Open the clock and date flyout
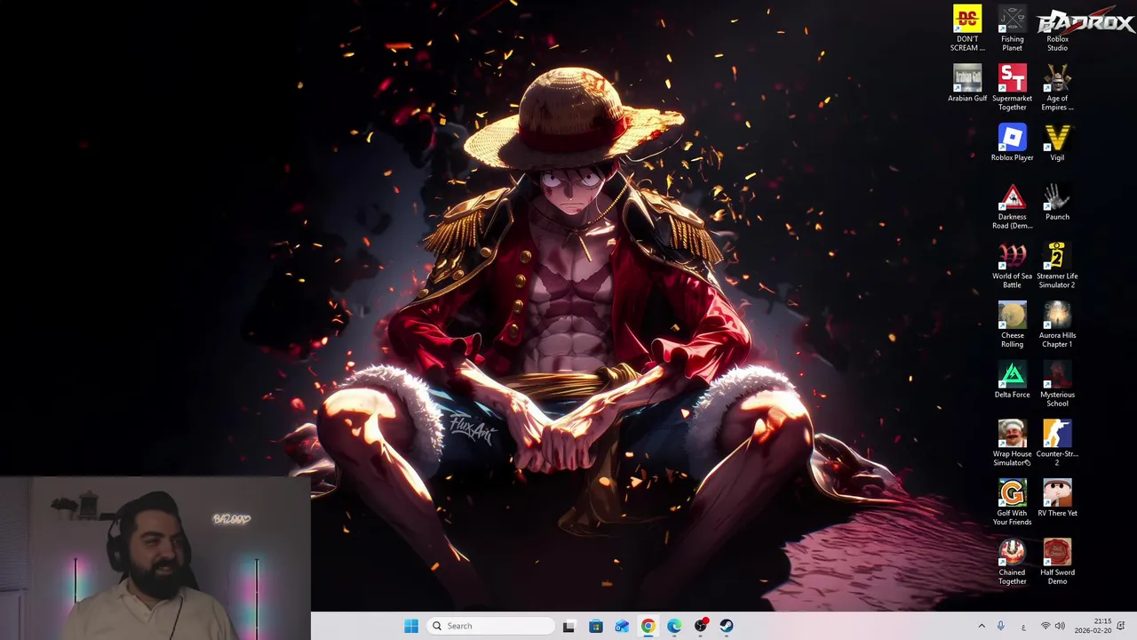The width and height of the screenshot is (1137, 640). [1093, 626]
